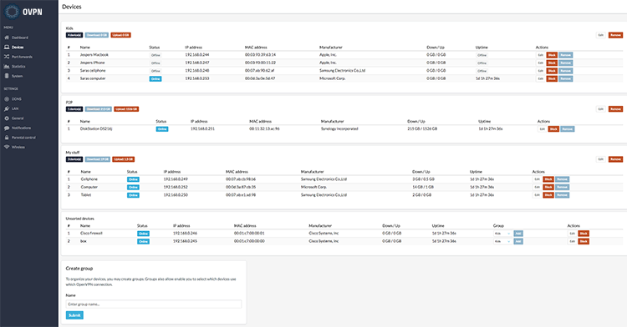
Task: Remove the Saras cellphone device
Action: click(565, 71)
